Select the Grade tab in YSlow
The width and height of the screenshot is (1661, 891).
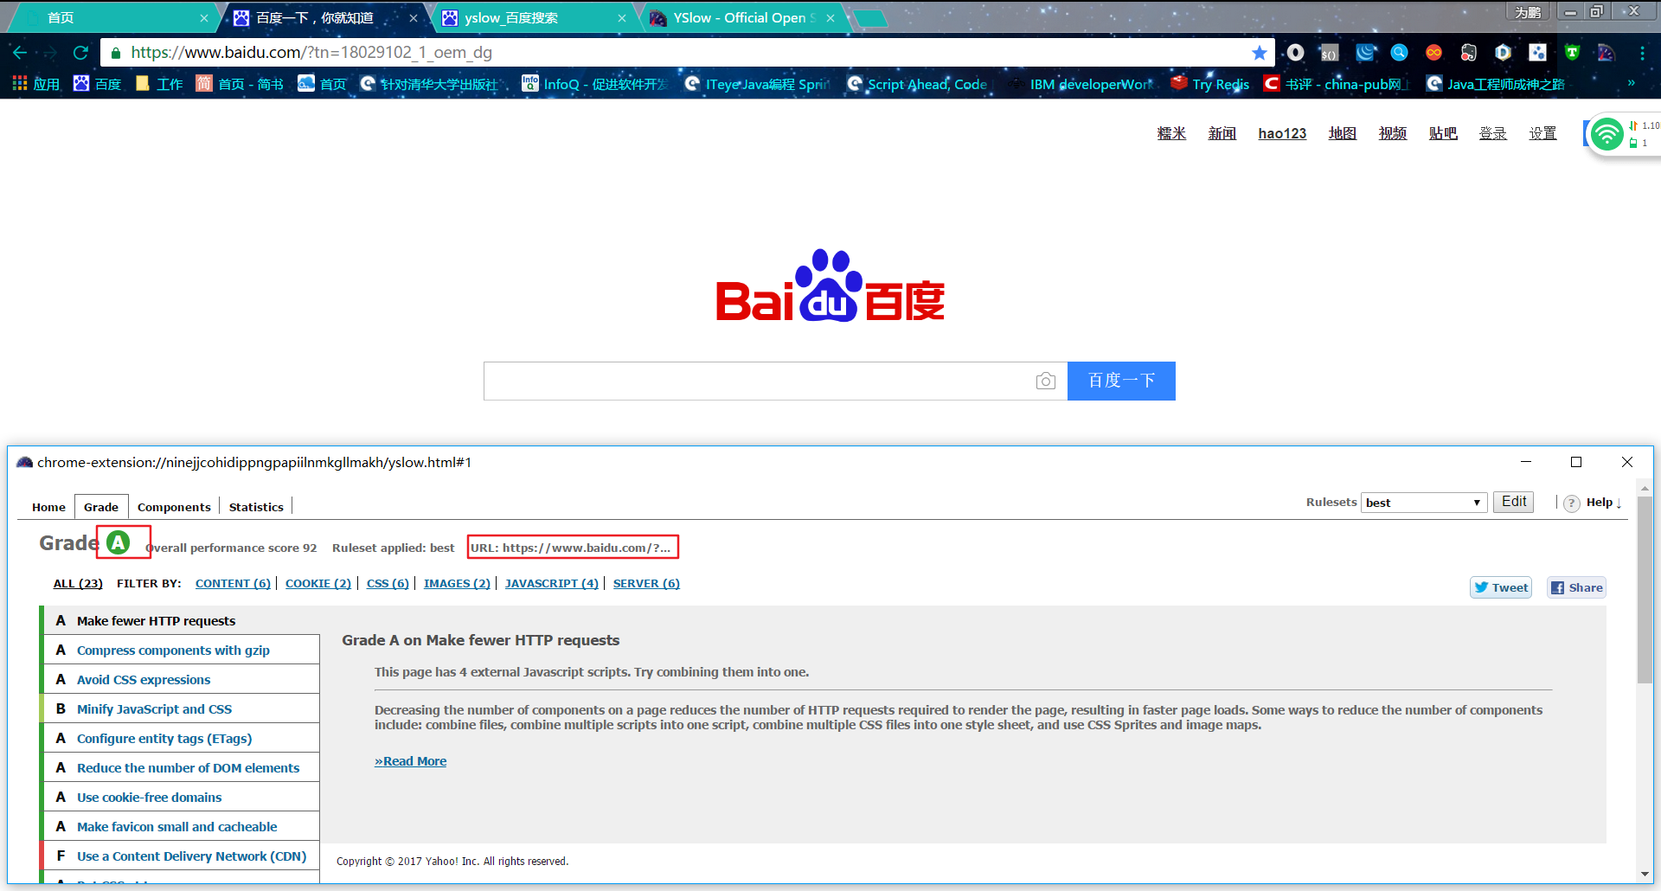pos(101,507)
